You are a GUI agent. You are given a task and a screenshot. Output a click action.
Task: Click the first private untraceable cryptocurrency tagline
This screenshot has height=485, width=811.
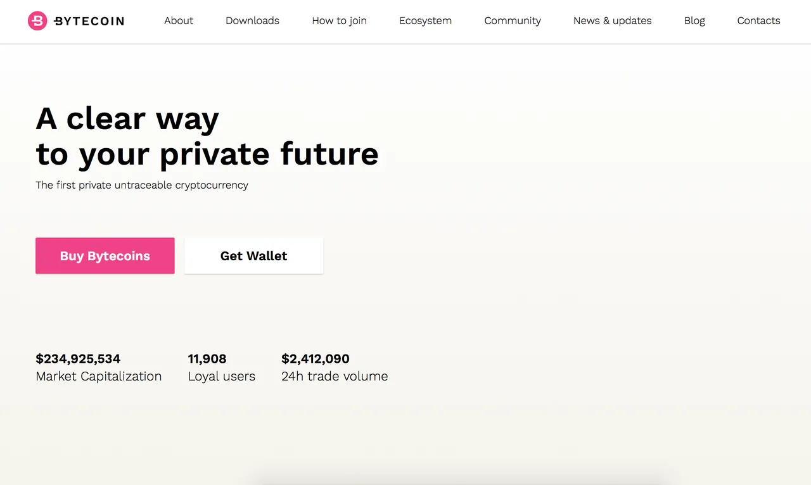tap(142, 186)
